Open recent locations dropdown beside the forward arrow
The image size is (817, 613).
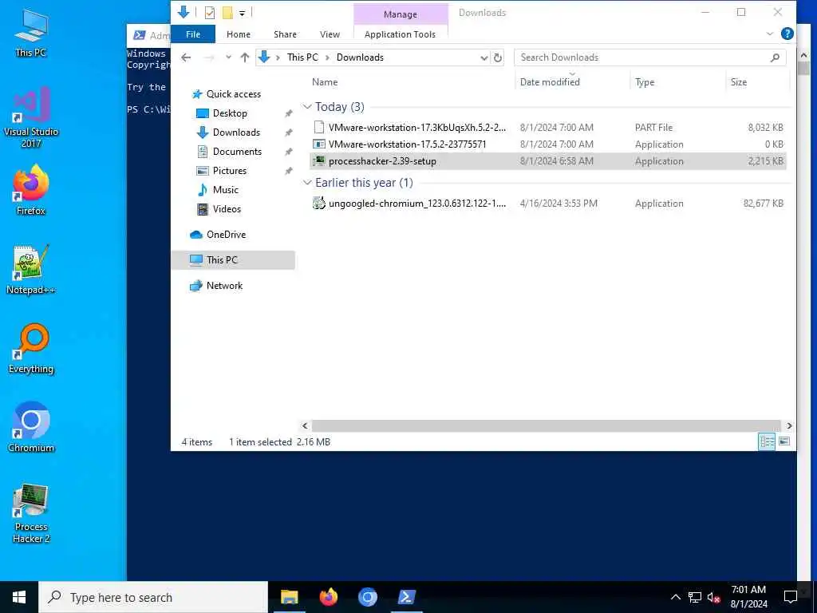(x=228, y=57)
